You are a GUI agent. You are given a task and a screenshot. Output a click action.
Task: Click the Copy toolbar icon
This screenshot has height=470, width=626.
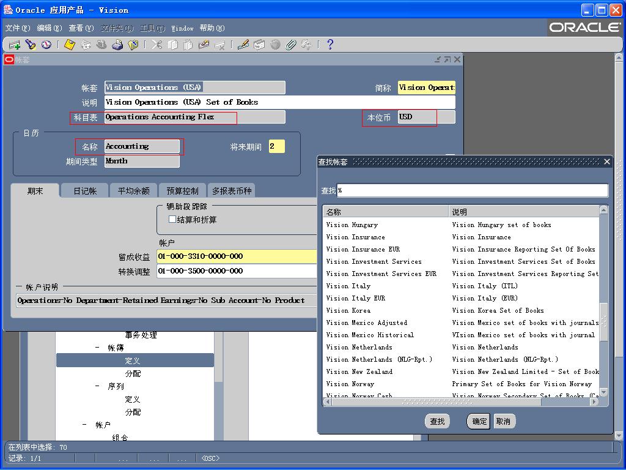(x=172, y=45)
